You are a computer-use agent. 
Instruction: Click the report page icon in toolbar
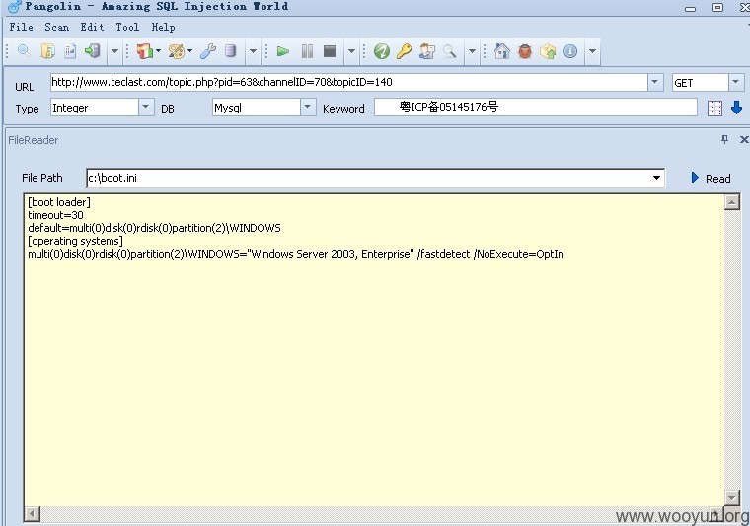[x=70, y=50]
